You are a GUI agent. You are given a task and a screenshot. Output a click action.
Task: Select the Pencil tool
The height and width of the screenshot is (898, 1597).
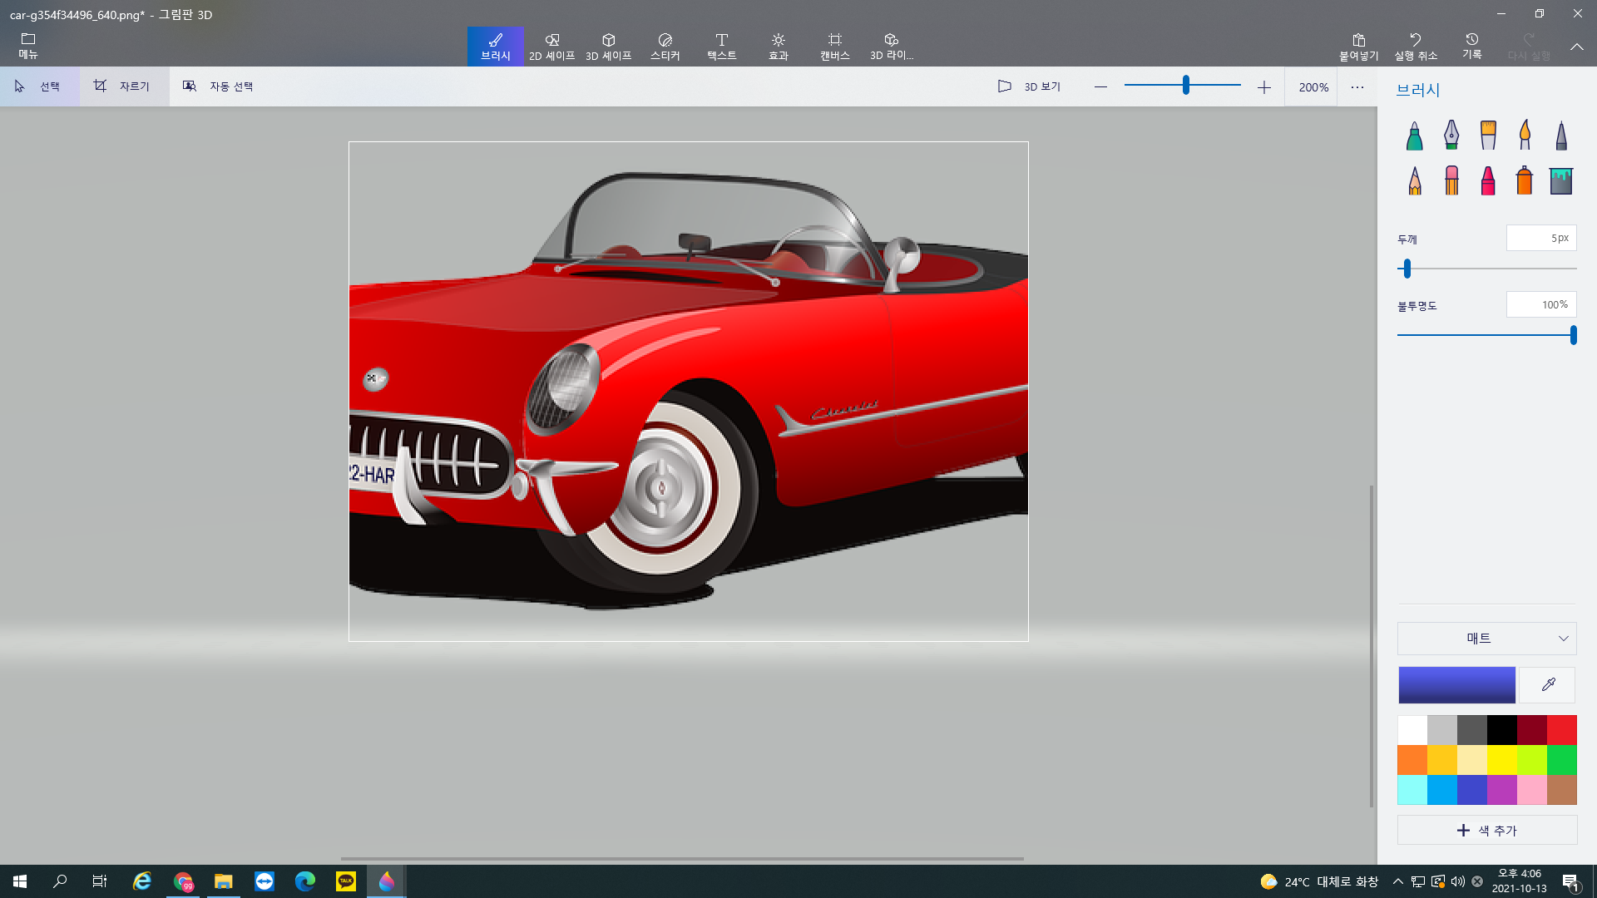(1414, 180)
